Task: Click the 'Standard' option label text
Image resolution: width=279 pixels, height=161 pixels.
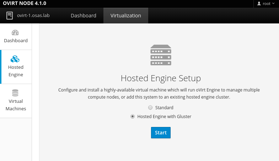Action: [x=164, y=107]
